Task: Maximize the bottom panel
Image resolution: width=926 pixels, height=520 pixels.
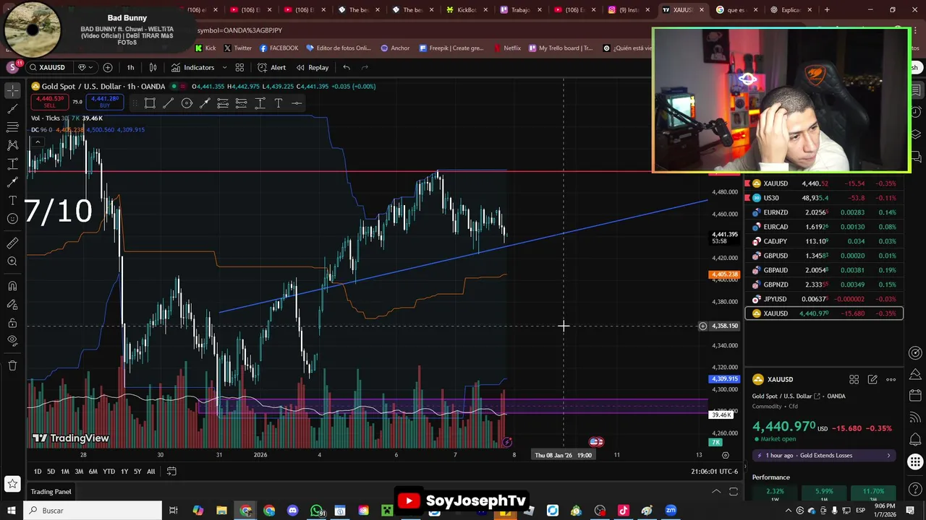Action: pyautogui.click(x=733, y=492)
